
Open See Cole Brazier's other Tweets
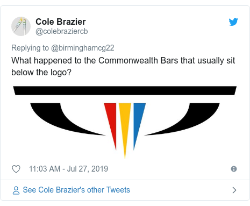tap(76, 190)
